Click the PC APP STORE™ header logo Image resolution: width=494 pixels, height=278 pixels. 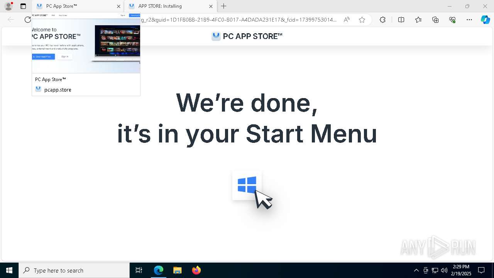pos(247,36)
